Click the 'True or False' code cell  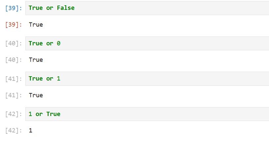click(x=147, y=8)
